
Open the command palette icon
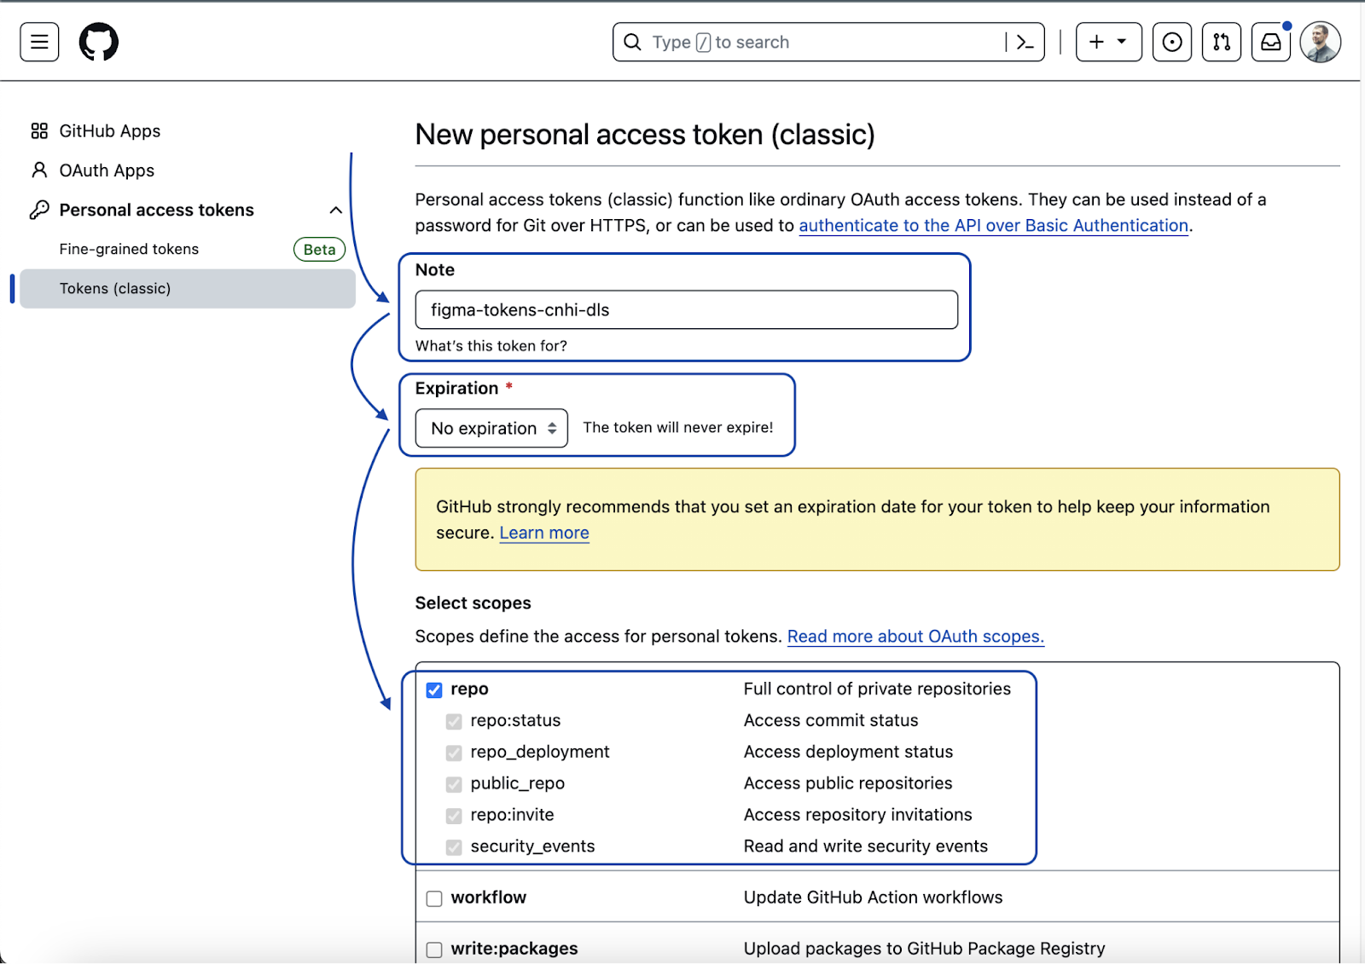(x=1025, y=42)
